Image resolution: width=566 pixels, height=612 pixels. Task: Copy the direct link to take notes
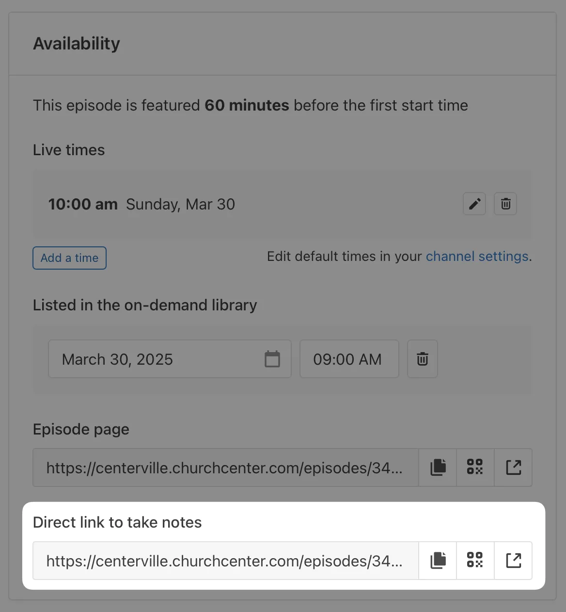click(x=438, y=561)
